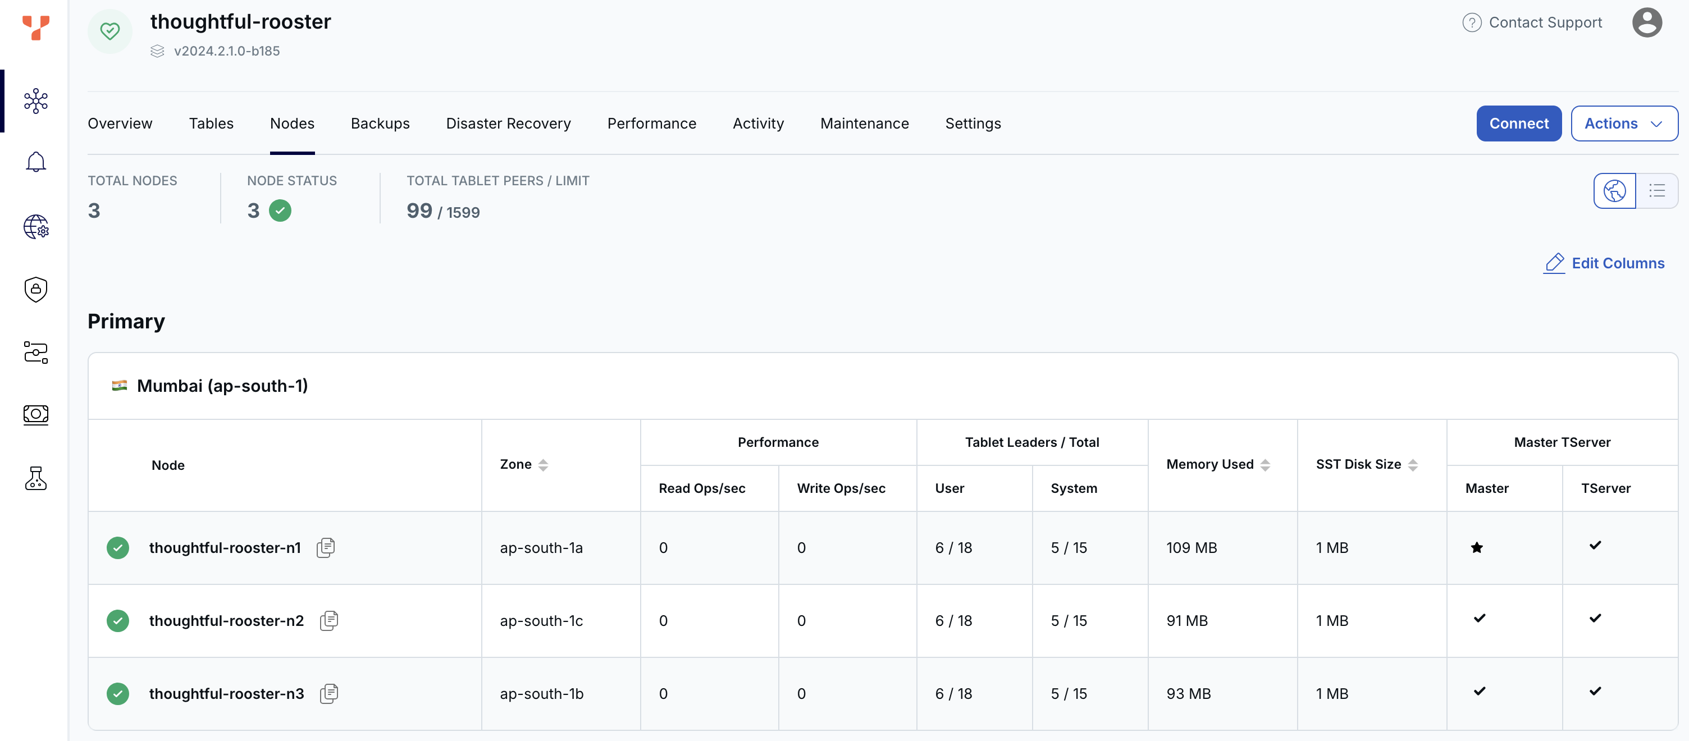The width and height of the screenshot is (1689, 741).
Task: Open Labs flask icon in sidebar
Action: click(x=36, y=478)
